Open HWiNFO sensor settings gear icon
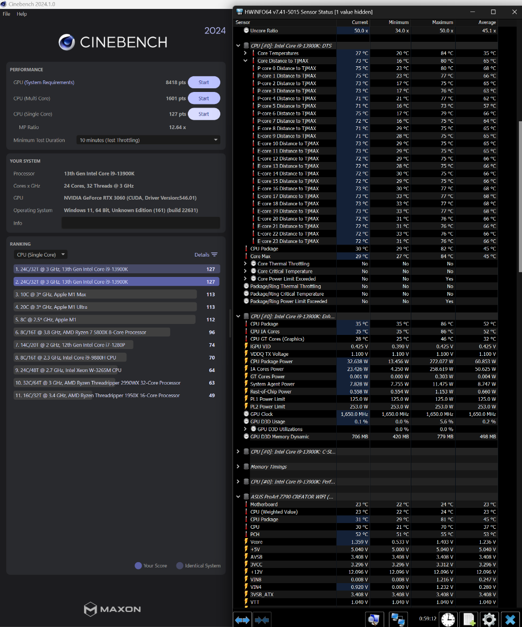 [x=489, y=620]
